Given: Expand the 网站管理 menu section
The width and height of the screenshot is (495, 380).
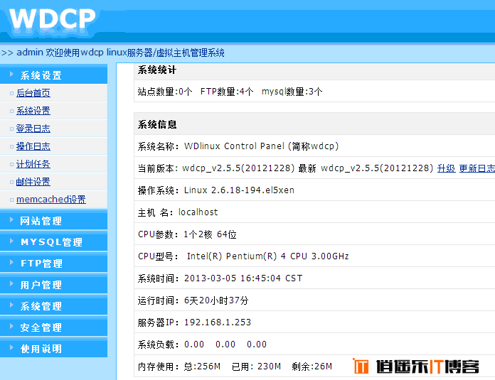Looking at the screenshot, I should click(x=53, y=220).
